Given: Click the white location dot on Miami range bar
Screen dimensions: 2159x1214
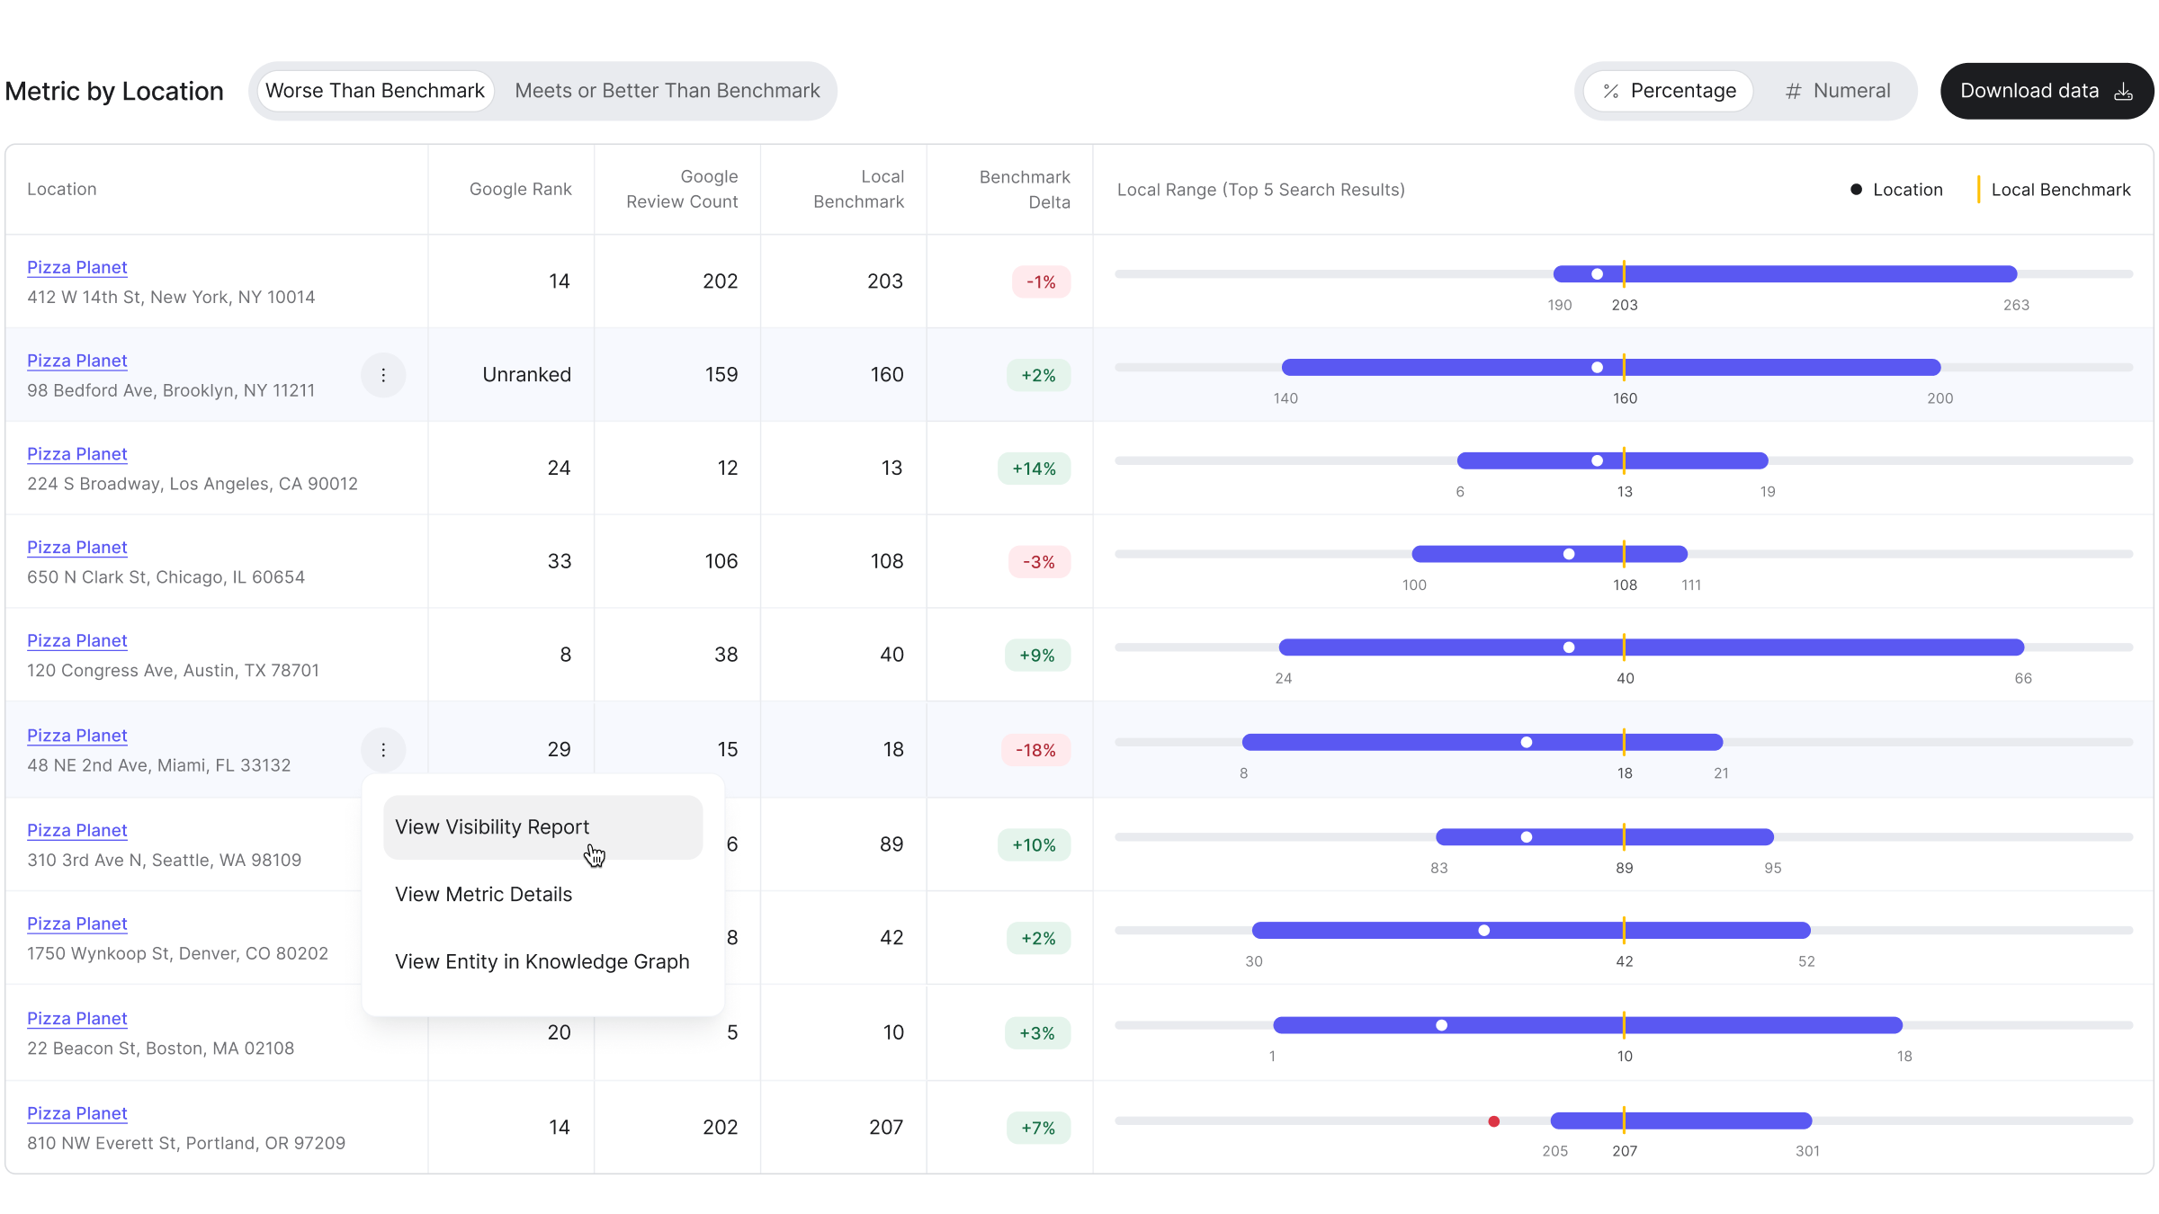Looking at the screenshot, I should 1527,742.
